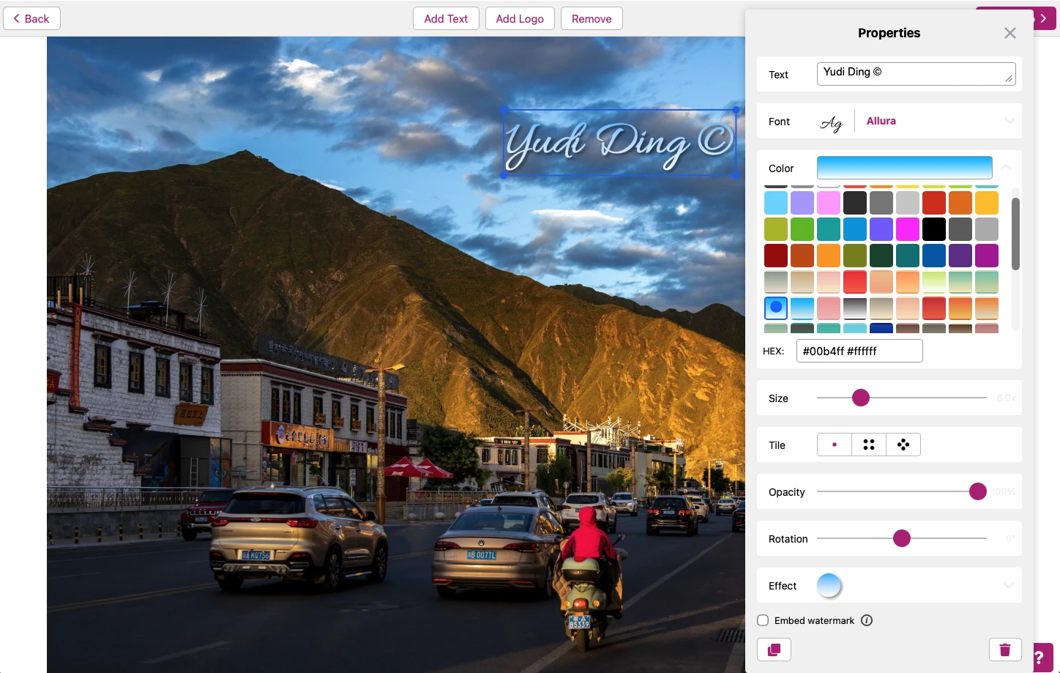Pick the black-to-white gradient swatch
Viewport: 1060px width, 673px height.
point(855,308)
